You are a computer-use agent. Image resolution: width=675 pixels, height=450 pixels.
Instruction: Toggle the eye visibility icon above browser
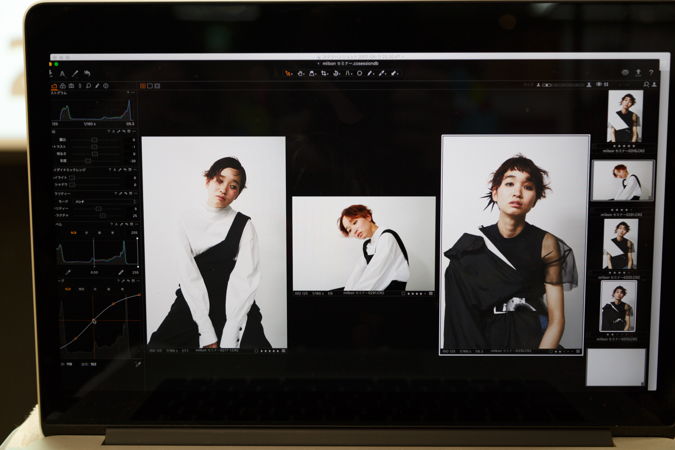(599, 84)
